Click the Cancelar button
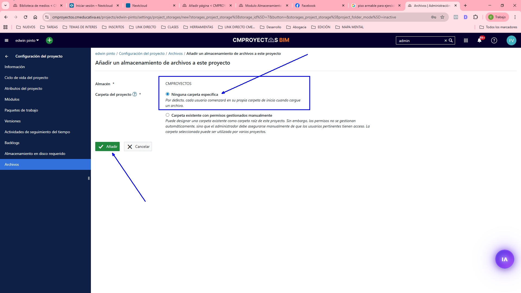 click(x=138, y=146)
